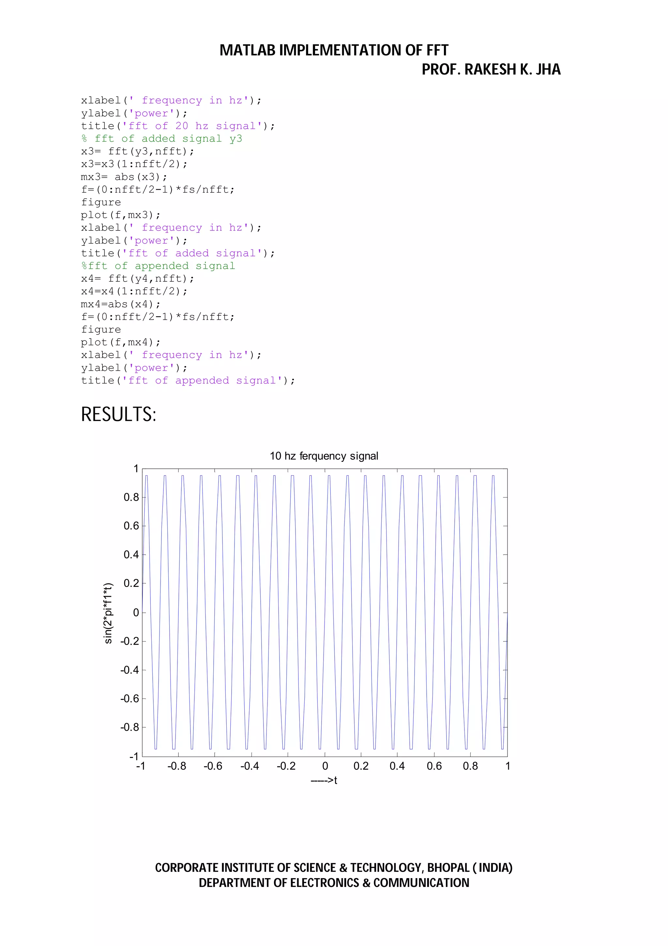
Task: Click the 0 tick label on x-axis
Action: coord(325,766)
